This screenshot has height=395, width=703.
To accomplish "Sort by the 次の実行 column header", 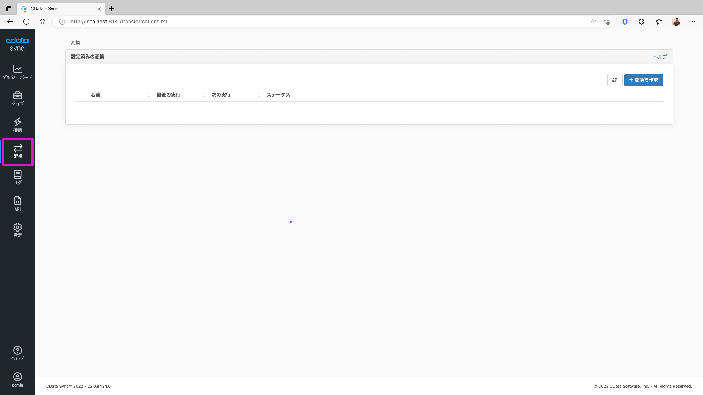I will tap(221, 95).
